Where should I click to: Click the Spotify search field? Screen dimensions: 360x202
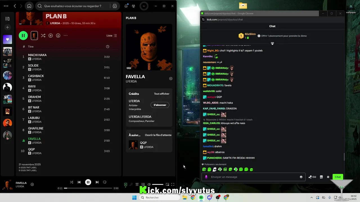tap(73, 6)
